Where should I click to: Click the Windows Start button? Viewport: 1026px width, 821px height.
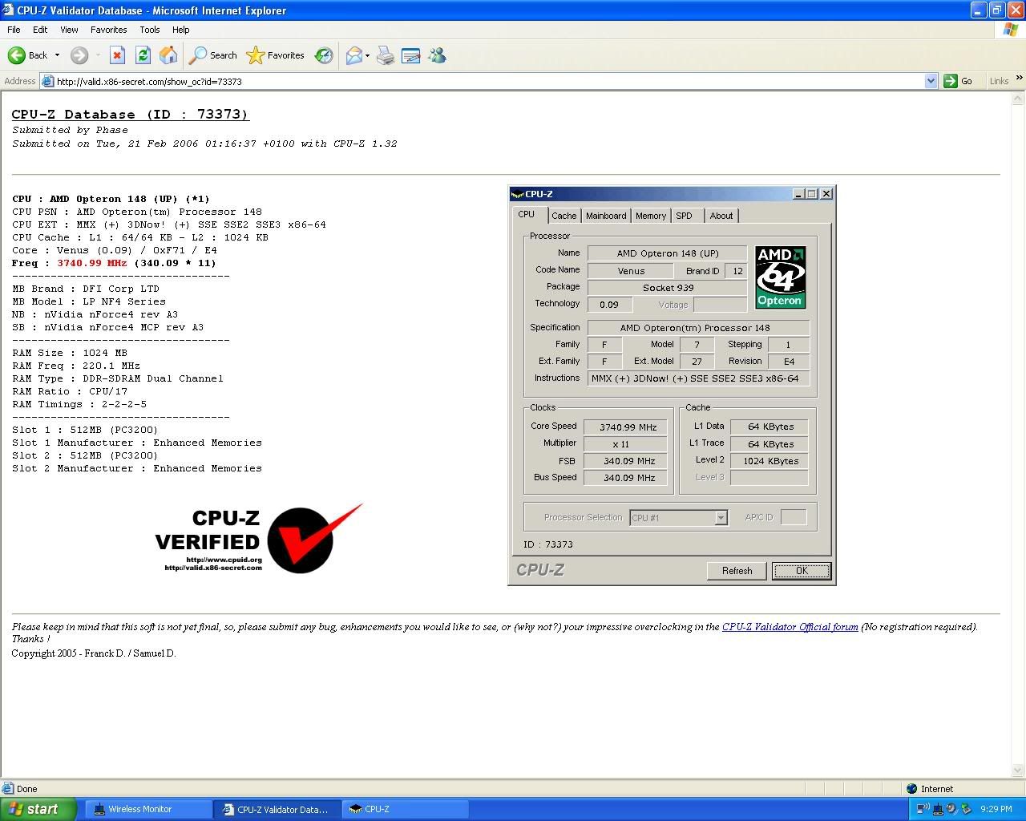coord(38,809)
